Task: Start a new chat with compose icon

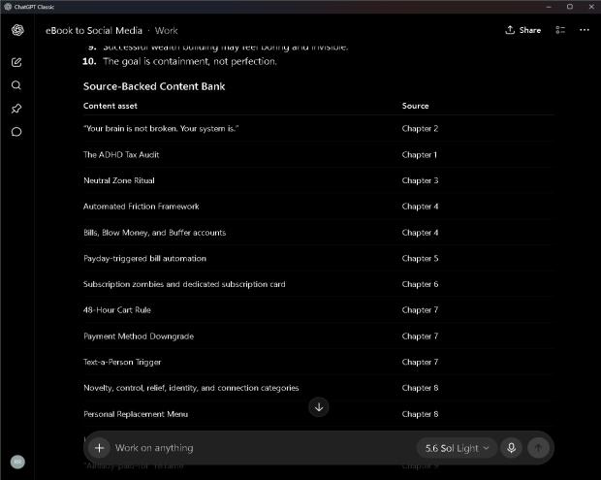Action: [x=16, y=62]
